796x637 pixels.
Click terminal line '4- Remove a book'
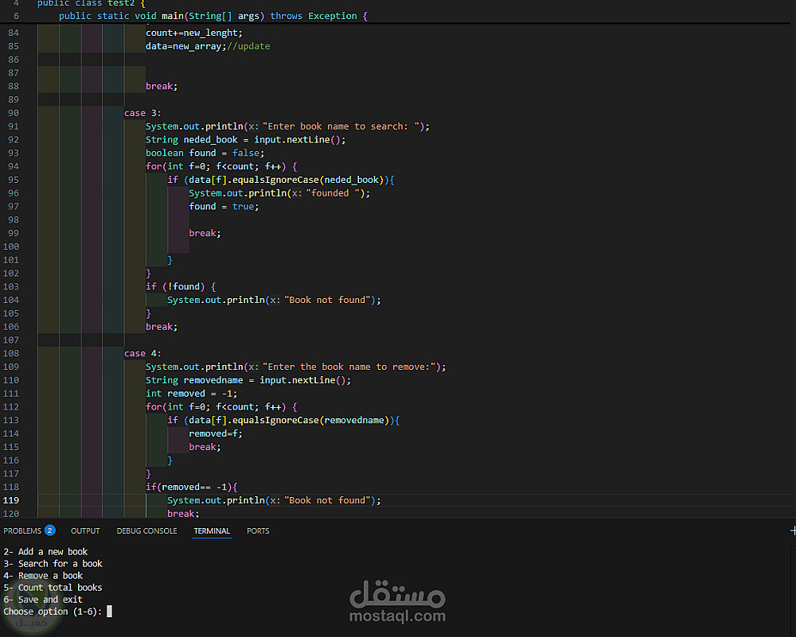pos(43,576)
